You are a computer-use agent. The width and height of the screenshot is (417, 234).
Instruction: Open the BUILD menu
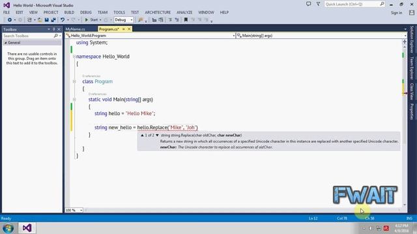(69, 12)
